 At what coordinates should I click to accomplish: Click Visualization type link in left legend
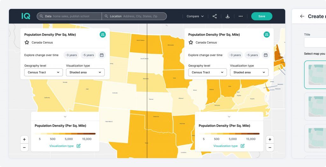tap(61, 146)
